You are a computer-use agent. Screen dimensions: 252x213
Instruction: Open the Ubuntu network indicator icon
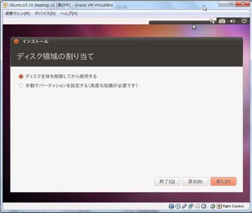point(212,21)
